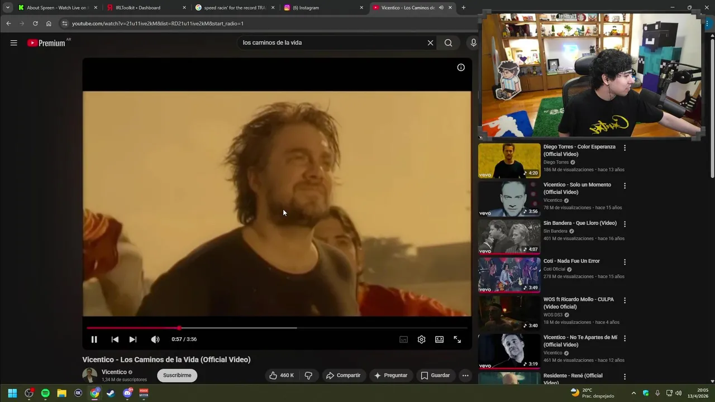
Task: Open more actions ellipsis under video
Action: pos(465,375)
